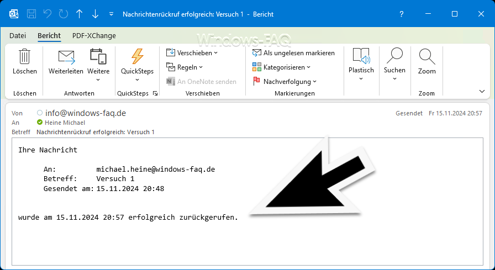Click the An OneNote senden button
495x270 pixels.
pos(202,81)
